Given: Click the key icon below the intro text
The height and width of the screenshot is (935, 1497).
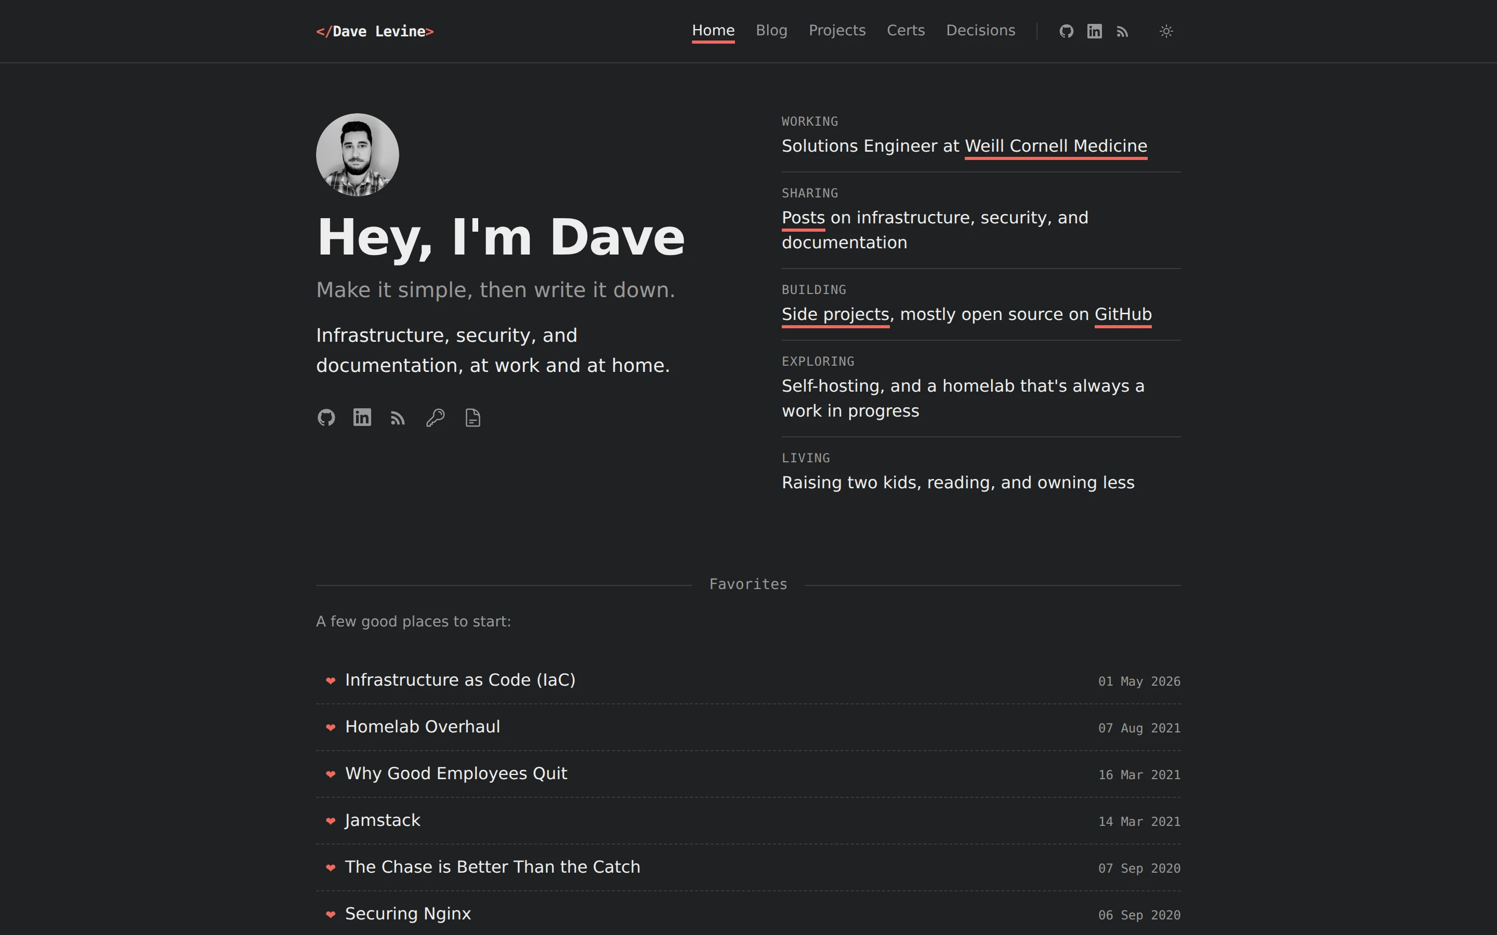Looking at the screenshot, I should click(436, 418).
